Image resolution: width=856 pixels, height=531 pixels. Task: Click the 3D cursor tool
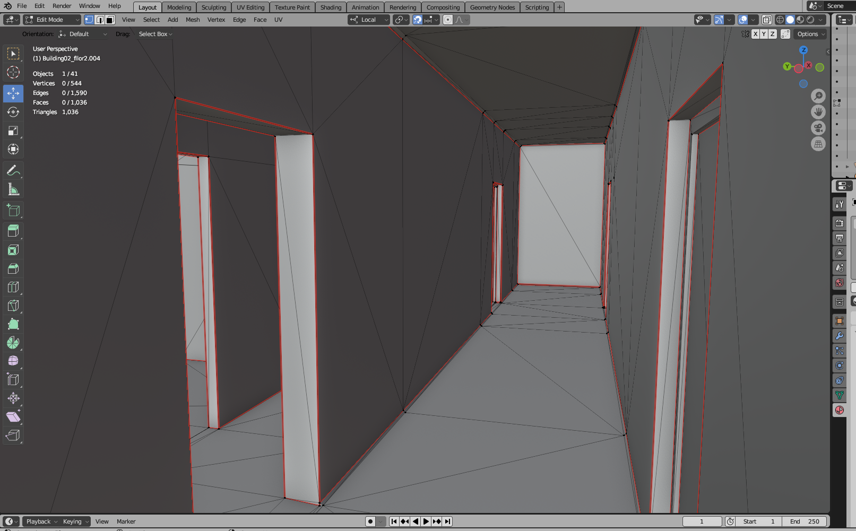13,72
